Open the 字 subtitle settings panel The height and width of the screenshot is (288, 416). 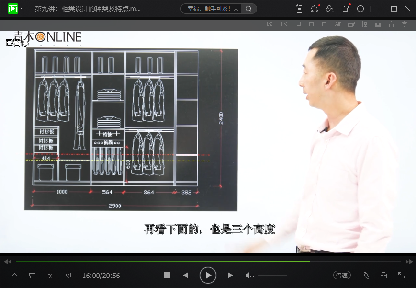[405, 24]
